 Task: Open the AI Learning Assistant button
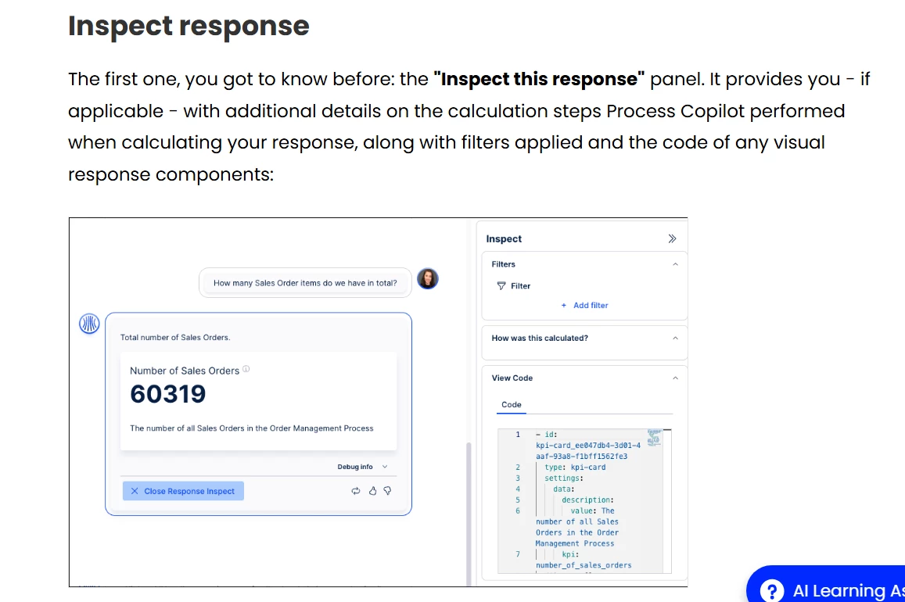pos(829,589)
